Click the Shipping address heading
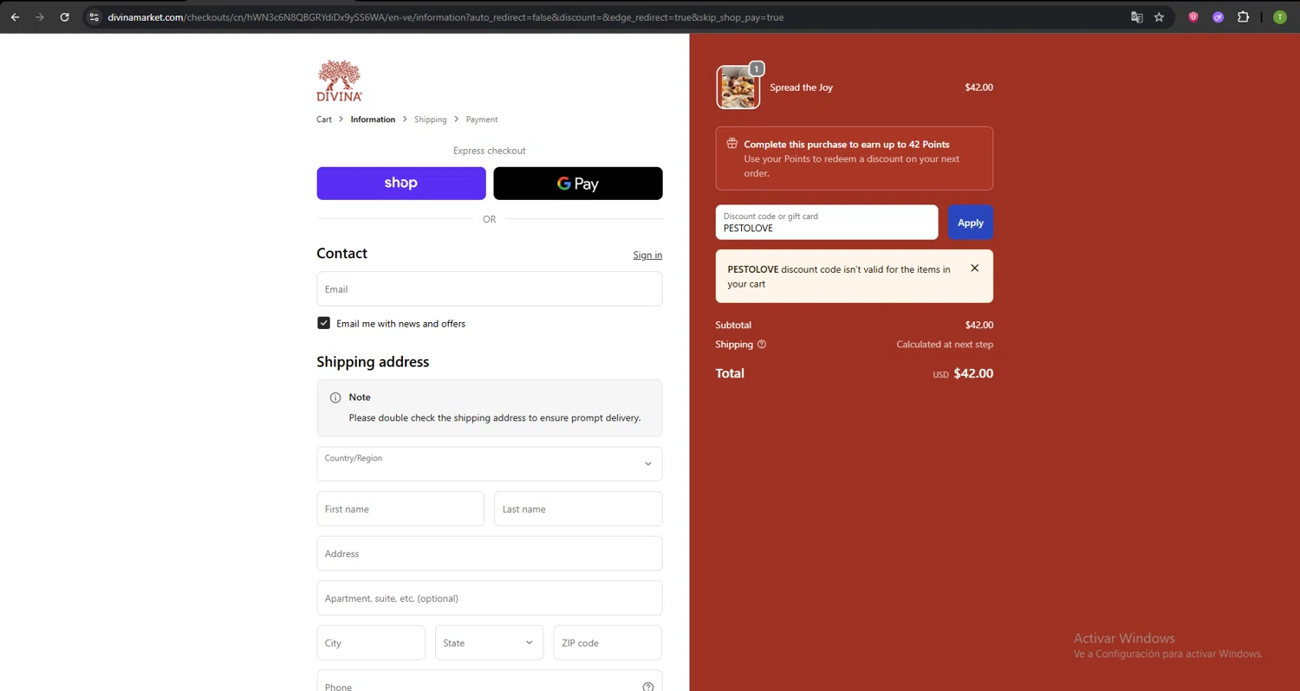 373,362
